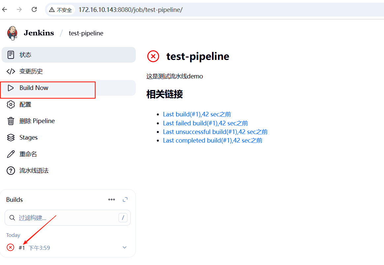This screenshot has height=265, width=384.
Task: Click the Builds panel heading
Action: (x=15, y=200)
